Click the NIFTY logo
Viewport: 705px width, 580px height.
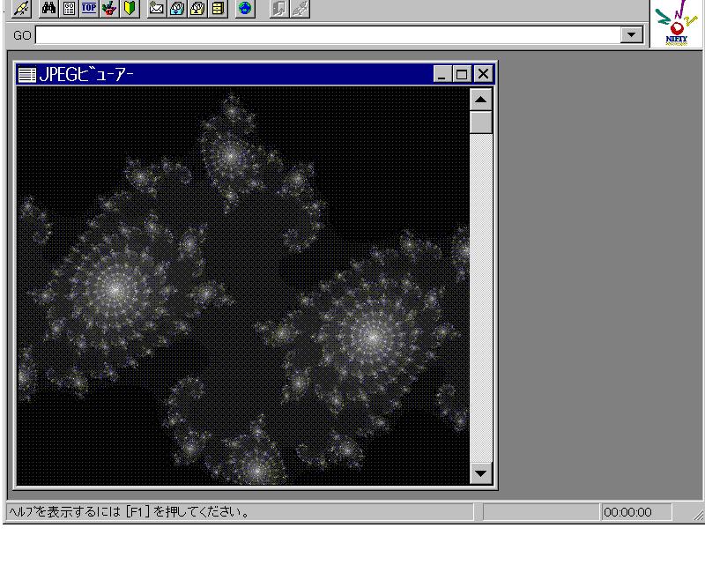point(678,24)
